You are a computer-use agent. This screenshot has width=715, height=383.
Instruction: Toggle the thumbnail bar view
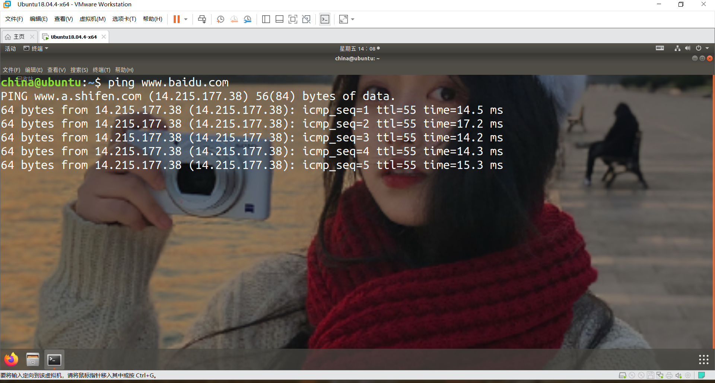(x=279, y=19)
